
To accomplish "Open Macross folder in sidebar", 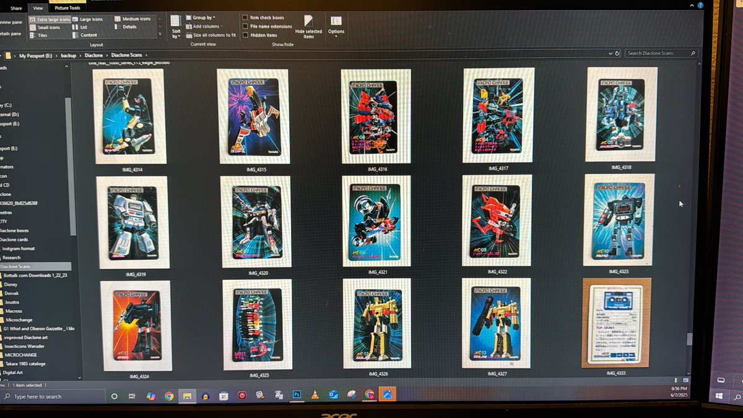I will click(13, 311).
